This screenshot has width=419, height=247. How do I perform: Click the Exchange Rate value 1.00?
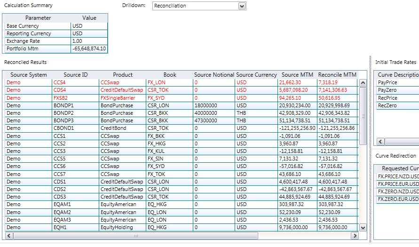click(89, 41)
